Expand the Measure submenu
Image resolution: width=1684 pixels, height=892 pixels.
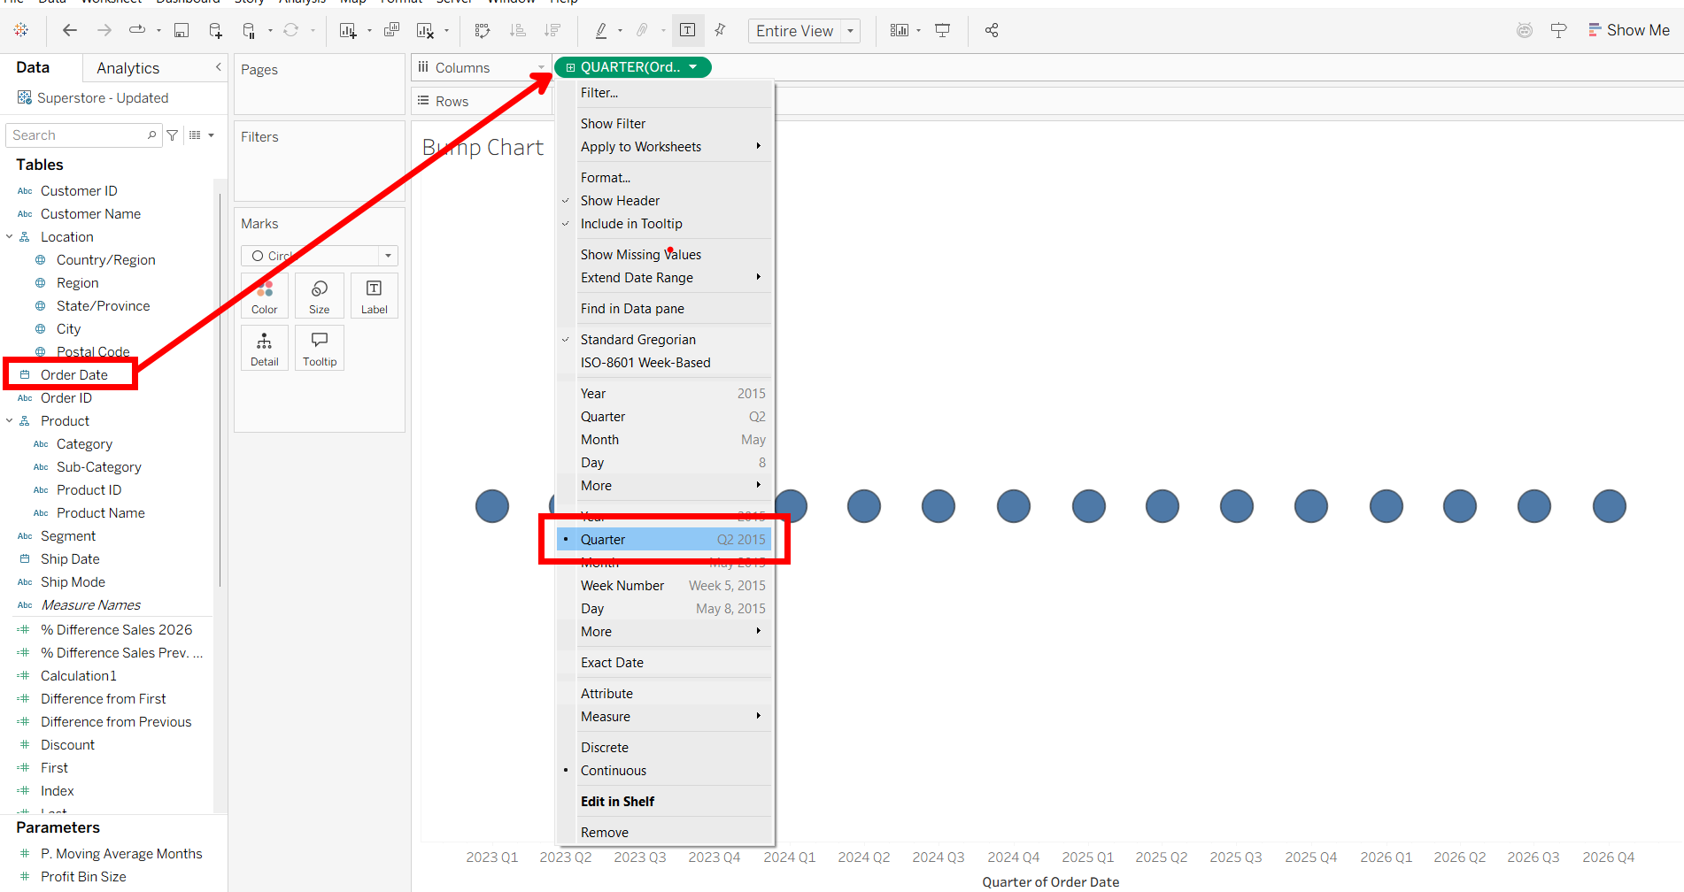coord(665,717)
